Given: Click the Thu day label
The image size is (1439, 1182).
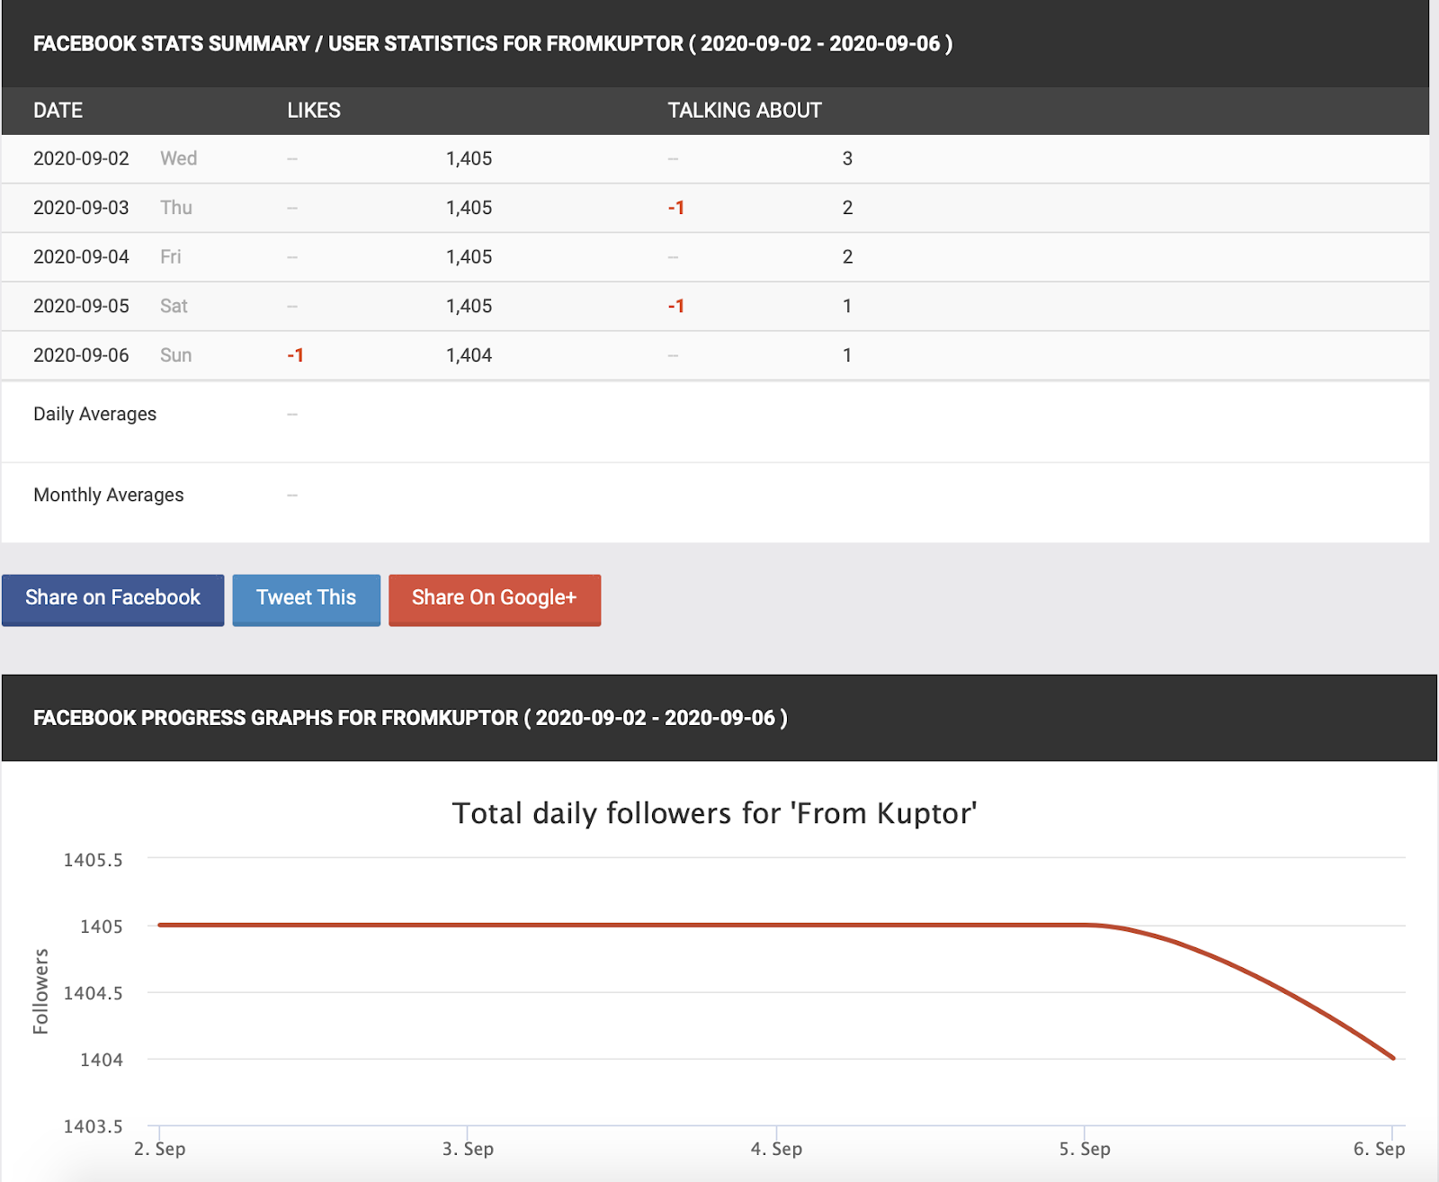Looking at the screenshot, I should 176,208.
